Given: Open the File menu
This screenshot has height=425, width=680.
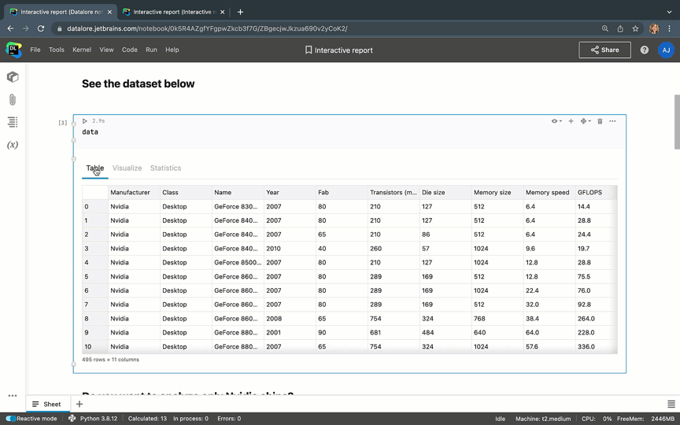Looking at the screenshot, I should 35,50.
